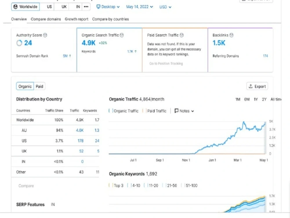Set chart range to 6M
This screenshot has width=290, height=218.
[x=247, y=99]
